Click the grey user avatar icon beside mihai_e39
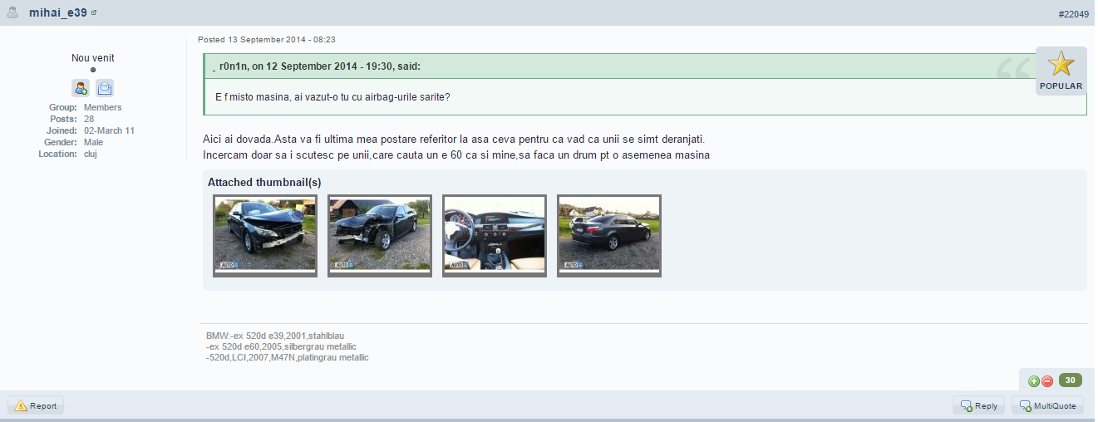The width and height of the screenshot is (1098, 422). pyautogui.click(x=12, y=12)
